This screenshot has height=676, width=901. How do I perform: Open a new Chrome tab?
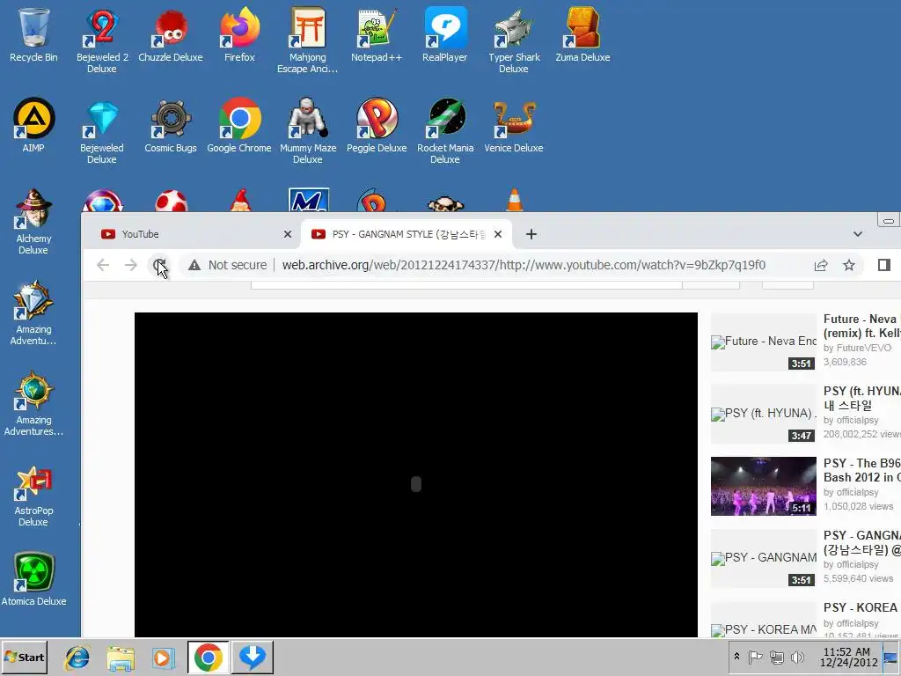(x=531, y=234)
